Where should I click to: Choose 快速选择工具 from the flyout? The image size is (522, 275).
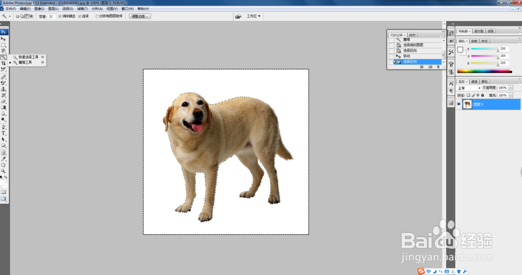click(29, 57)
